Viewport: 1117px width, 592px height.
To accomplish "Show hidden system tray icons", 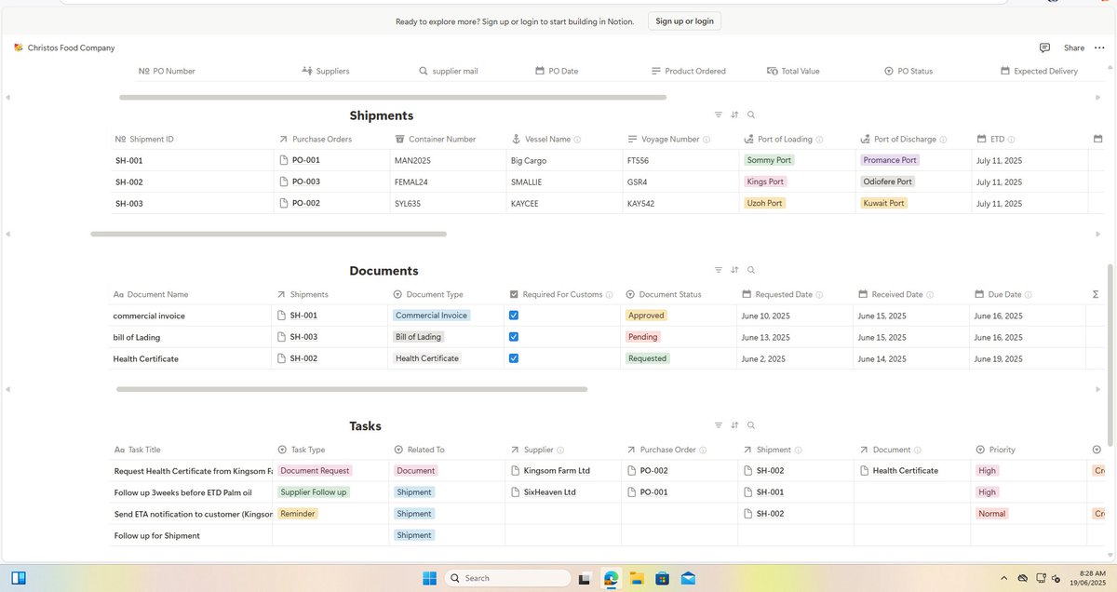I will coord(1004,578).
